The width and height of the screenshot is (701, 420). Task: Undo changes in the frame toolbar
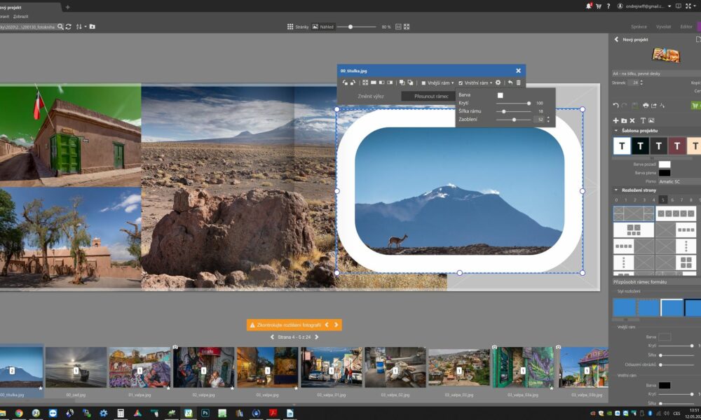click(510, 83)
